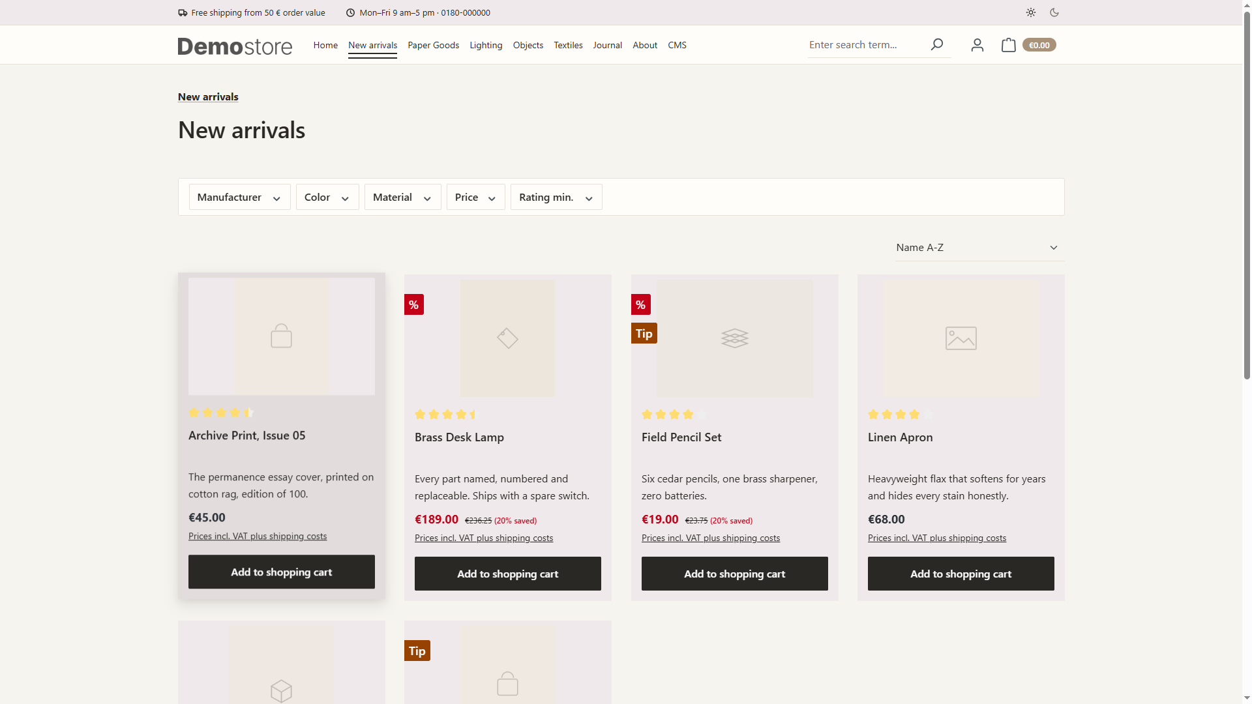The image size is (1252, 704).
Task: Click the Tip badge on Field Pencil Set
Action: click(644, 333)
